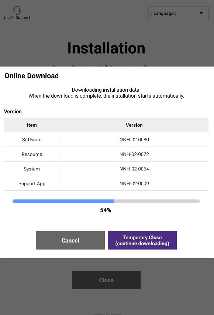Click version NNH-02-0072 cell
Viewport: 214px width, 315px height.
(x=134, y=154)
